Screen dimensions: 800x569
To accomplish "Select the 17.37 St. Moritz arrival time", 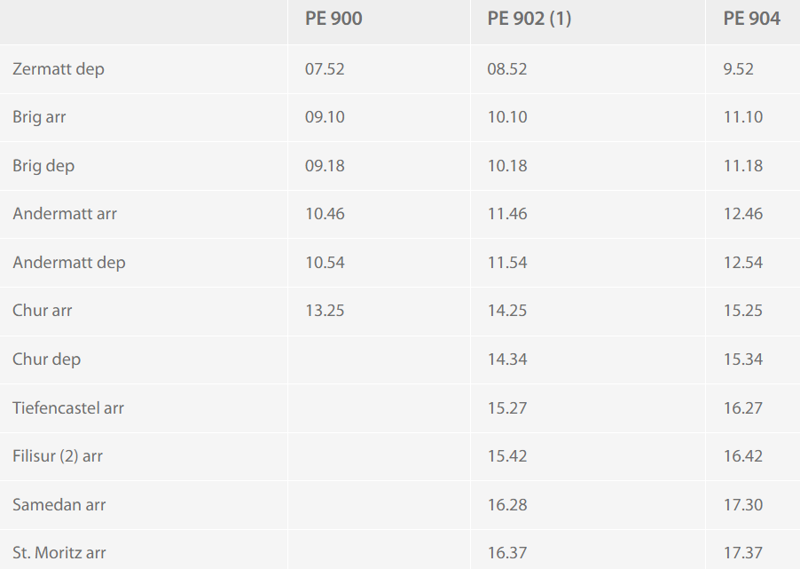I will pyautogui.click(x=743, y=553).
